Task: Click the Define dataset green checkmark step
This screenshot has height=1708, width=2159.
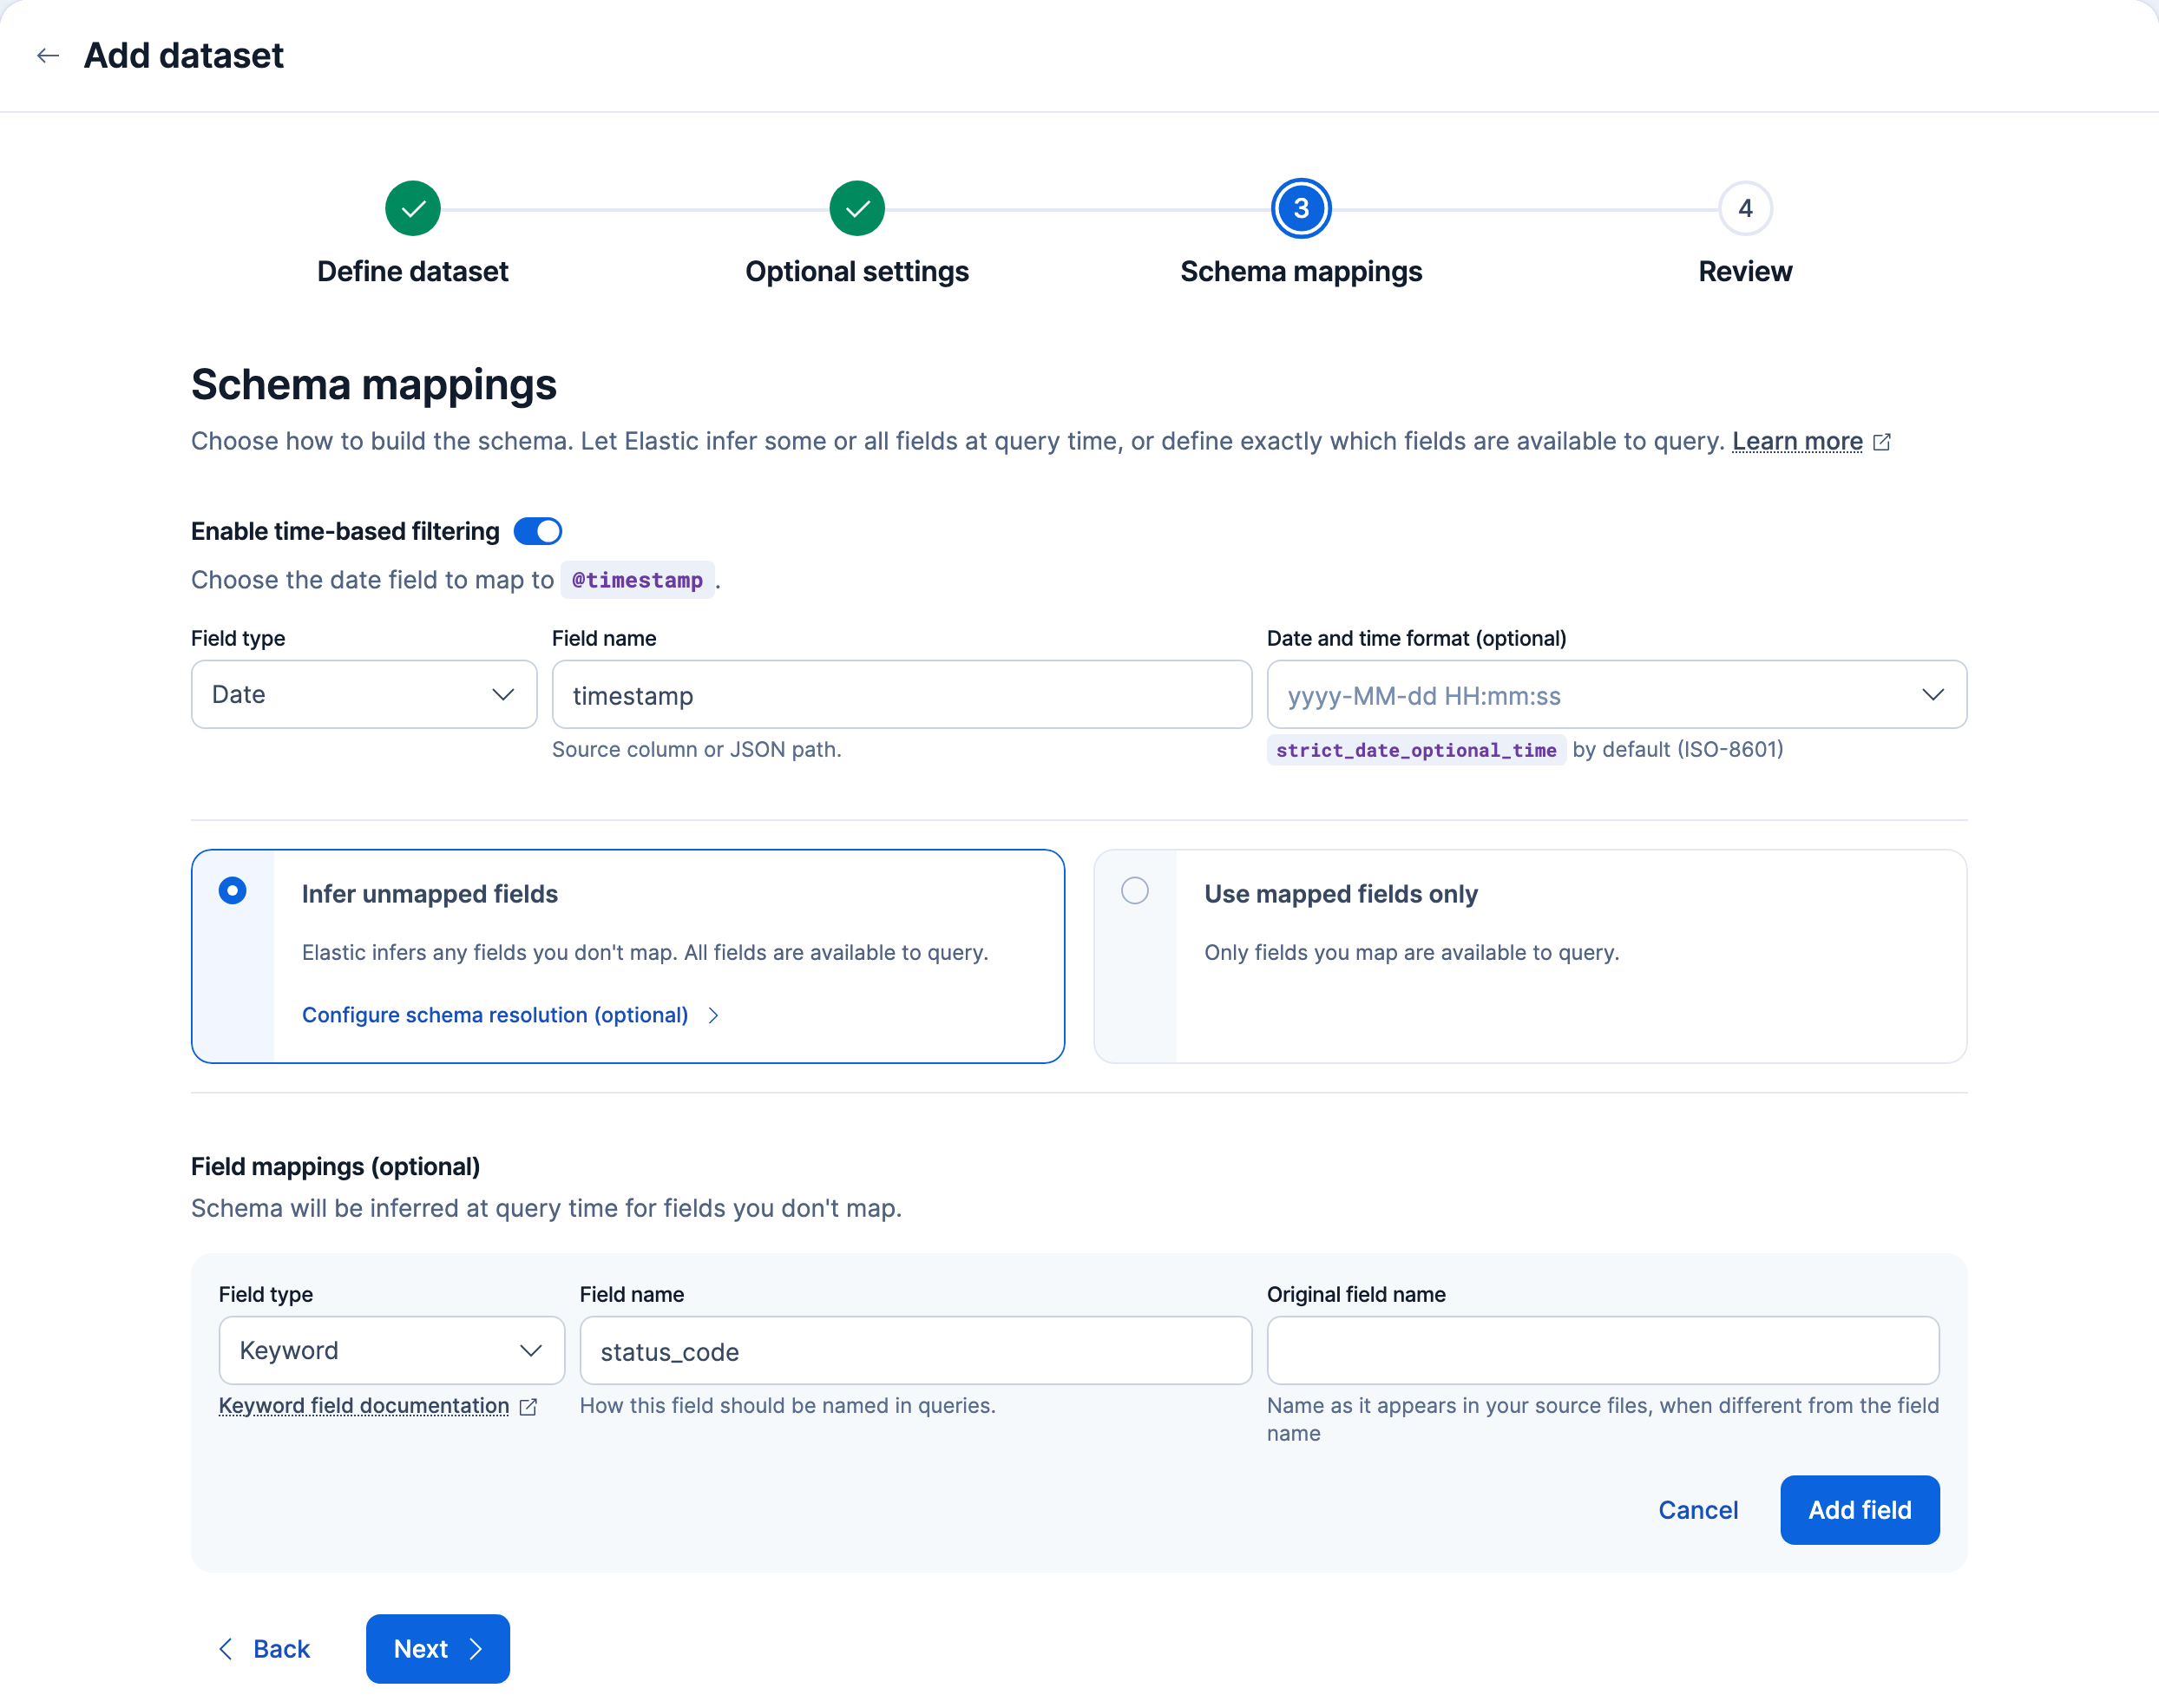Action: pos(413,208)
